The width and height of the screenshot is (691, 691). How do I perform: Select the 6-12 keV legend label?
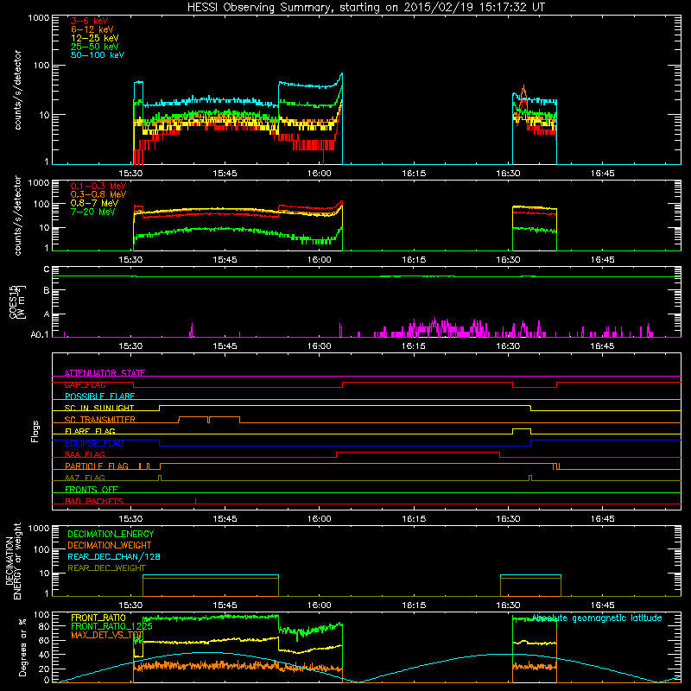(x=92, y=29)
